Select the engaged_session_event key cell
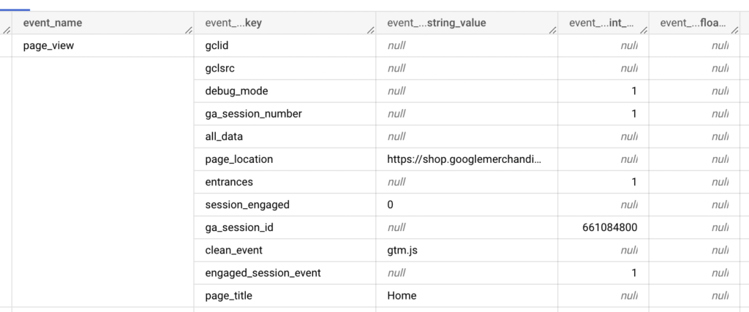 click(x=285, y=273)
